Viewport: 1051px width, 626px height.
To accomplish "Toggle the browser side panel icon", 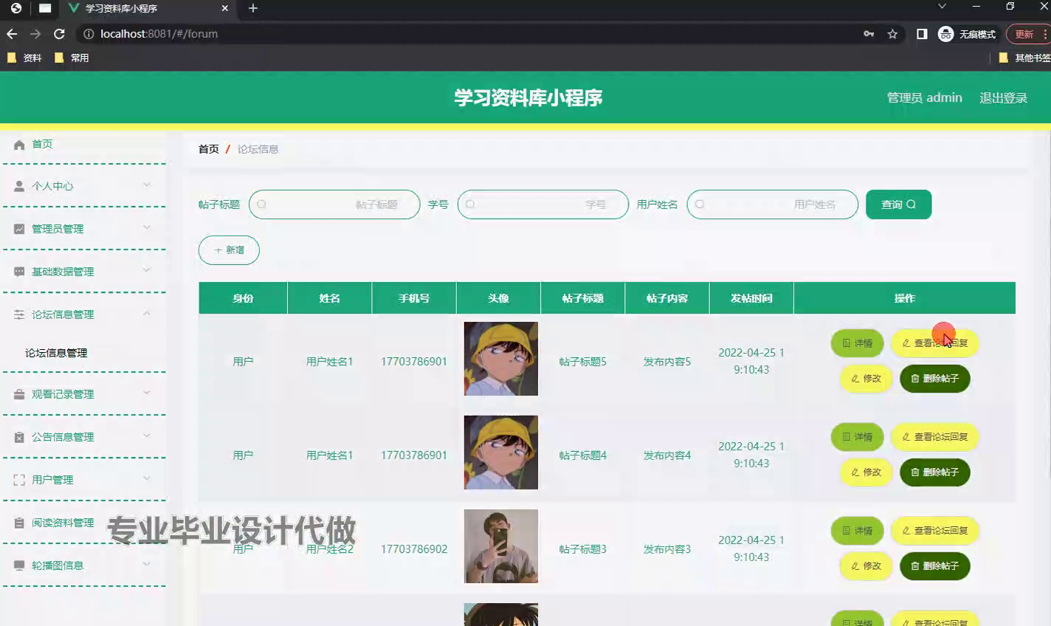I will coord(922,34).
